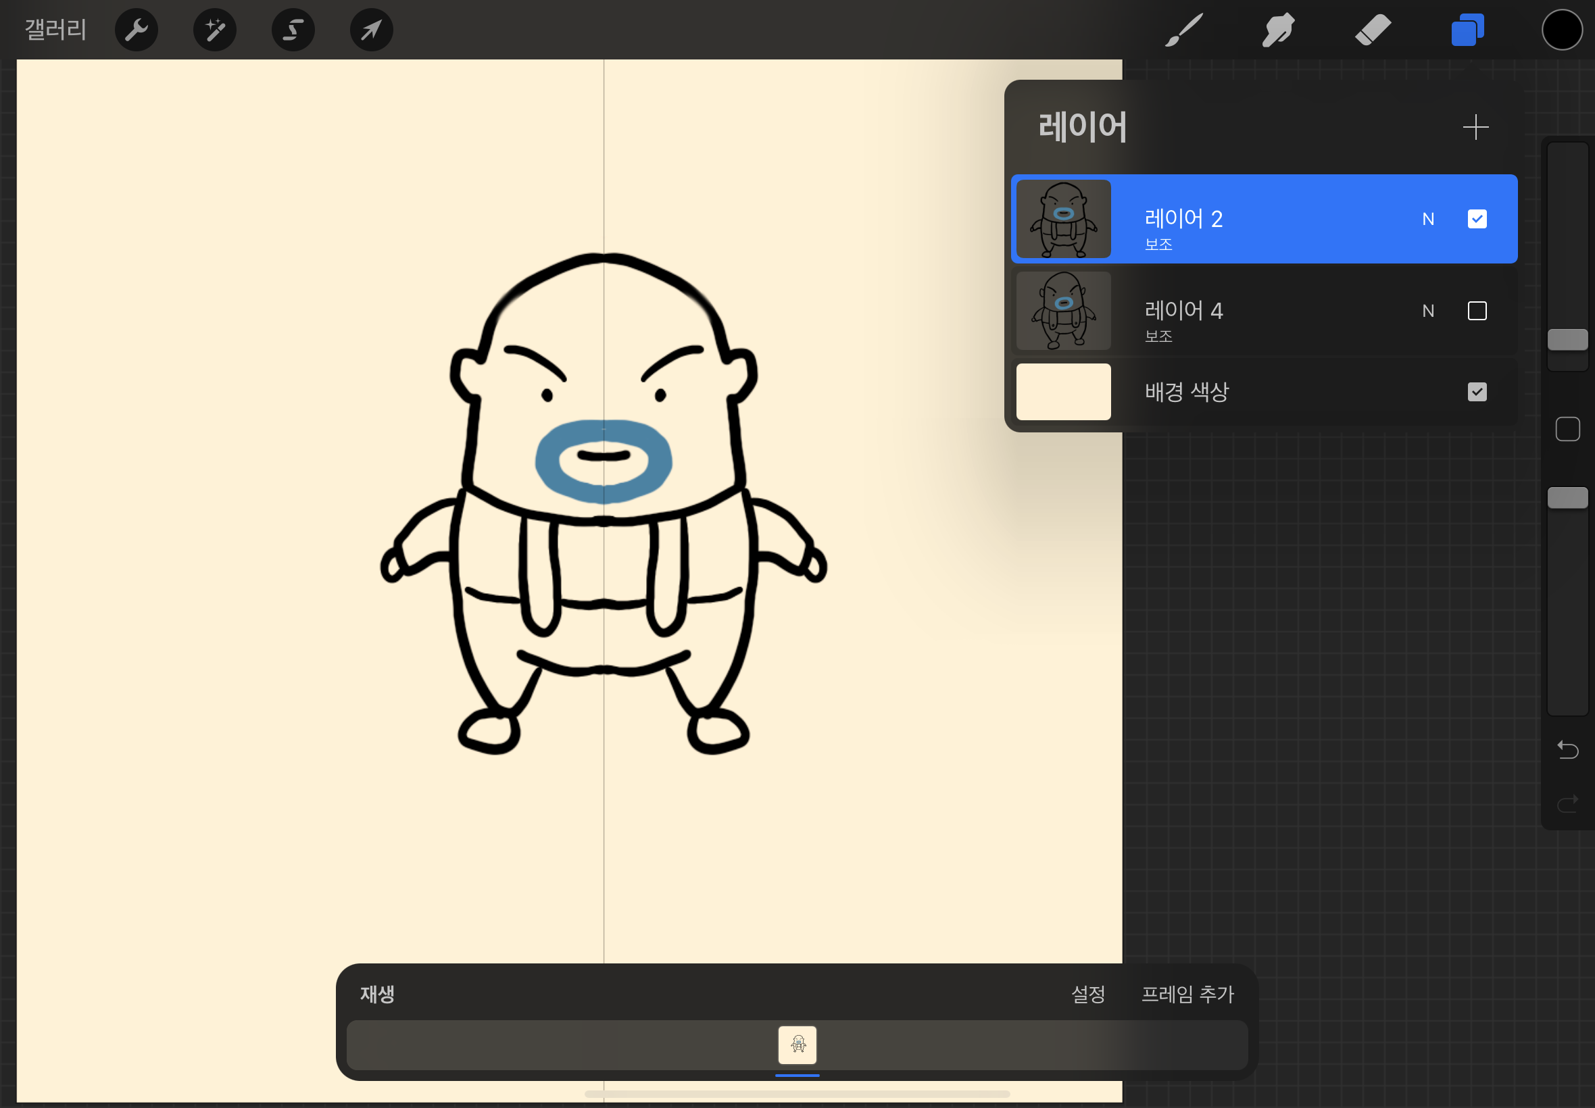Viewport: 1595px width, 1108px height.
Task: Open the Adjustments magic wand menu
Action: point(214,30)
